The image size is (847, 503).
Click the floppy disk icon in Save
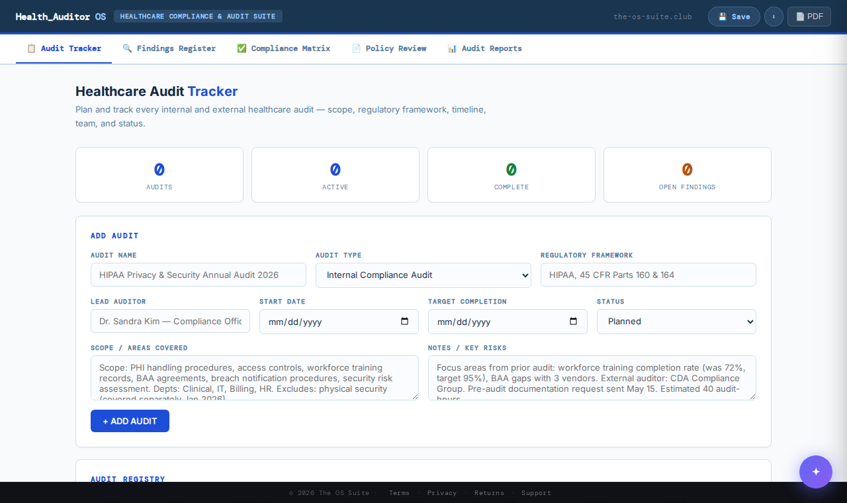[723, 17]
